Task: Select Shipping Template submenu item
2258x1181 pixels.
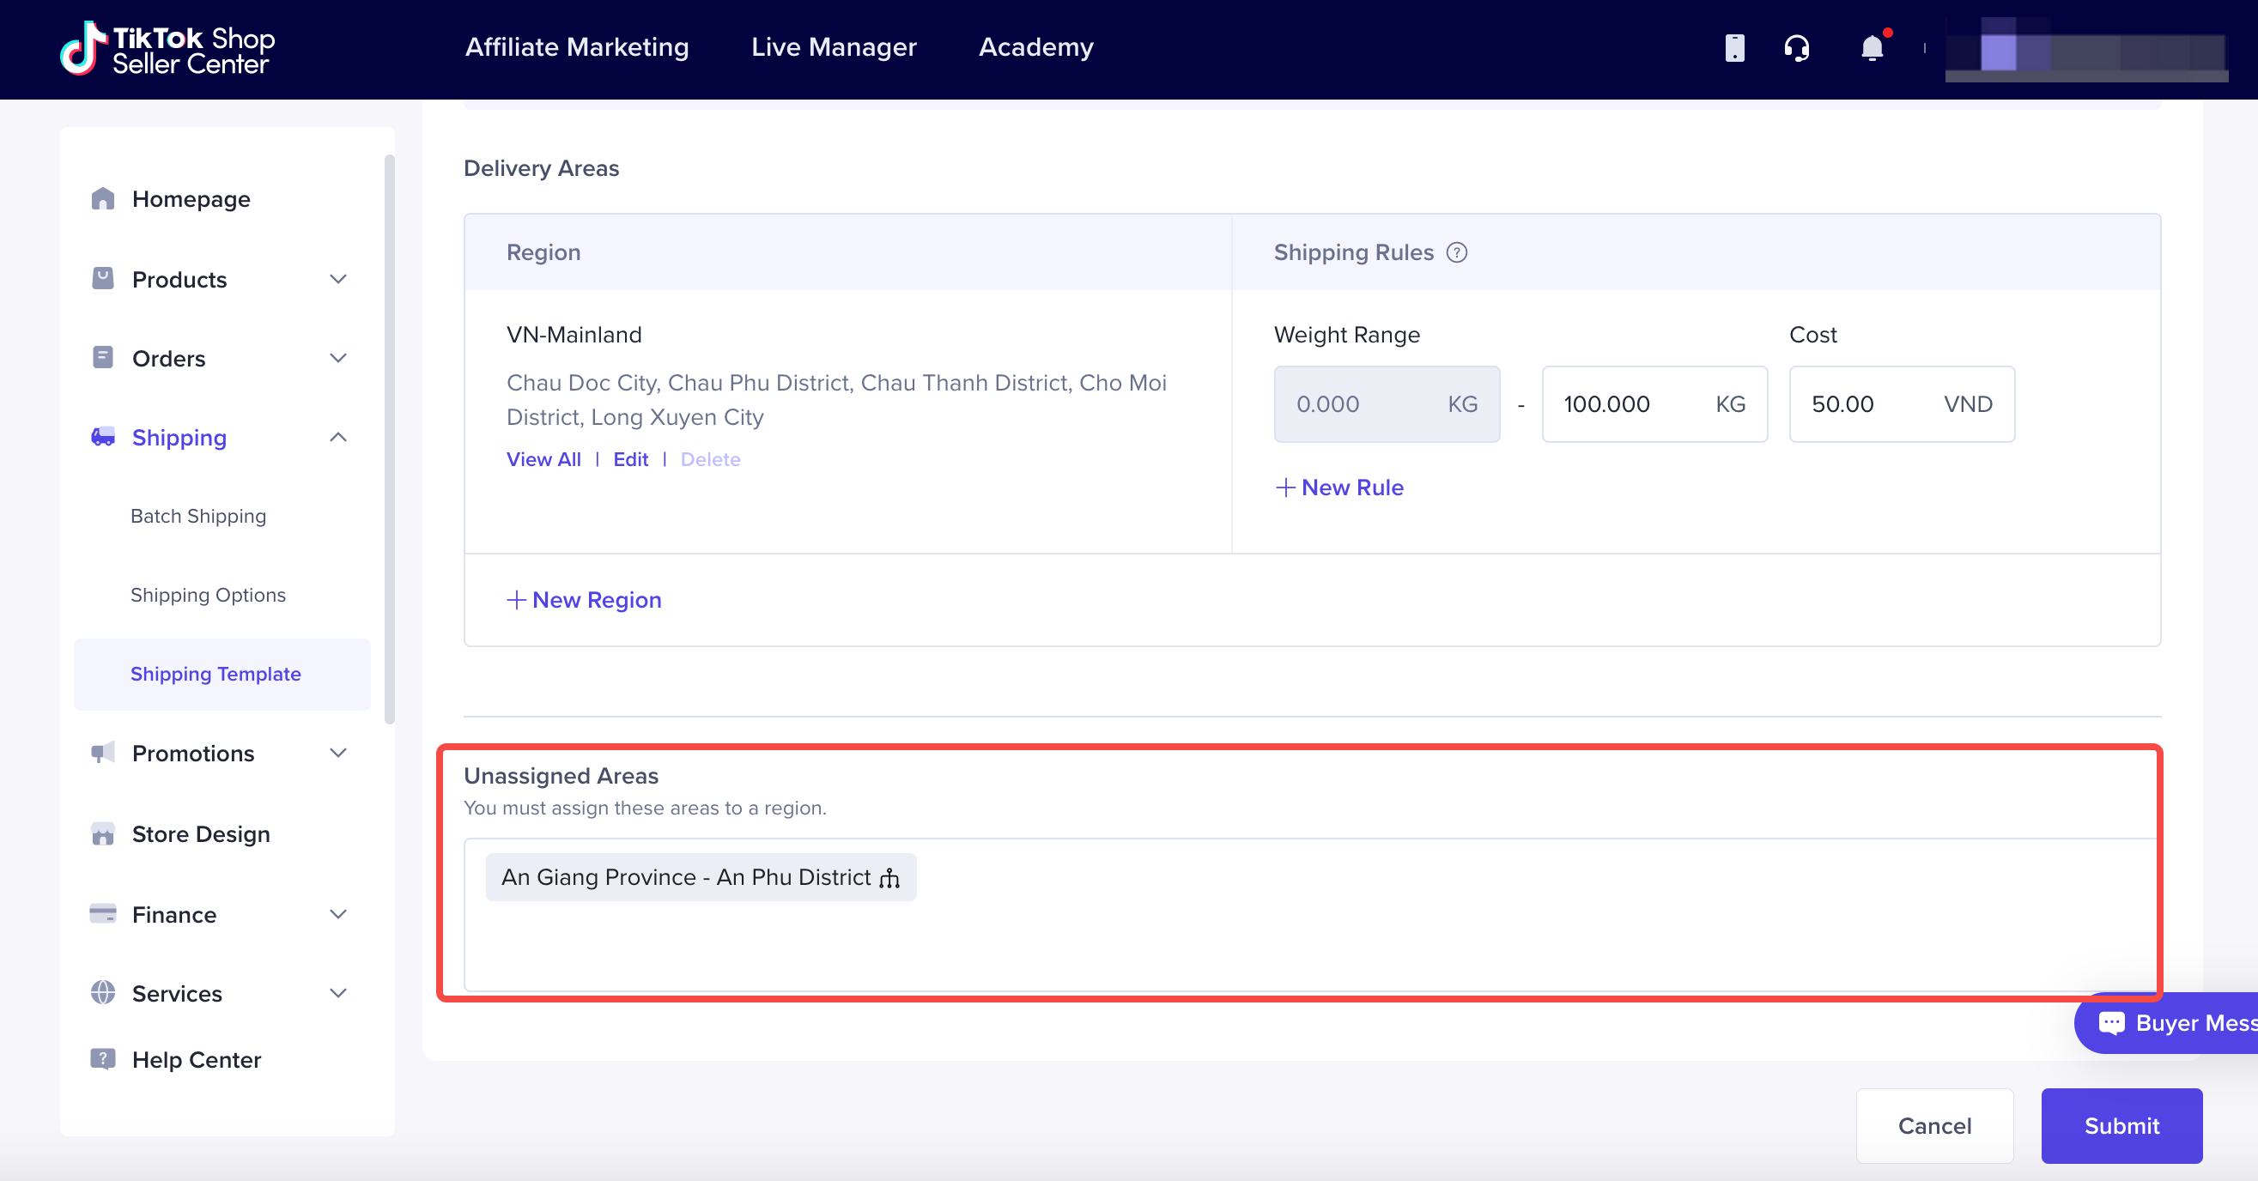Action: [x=222, y=674]
